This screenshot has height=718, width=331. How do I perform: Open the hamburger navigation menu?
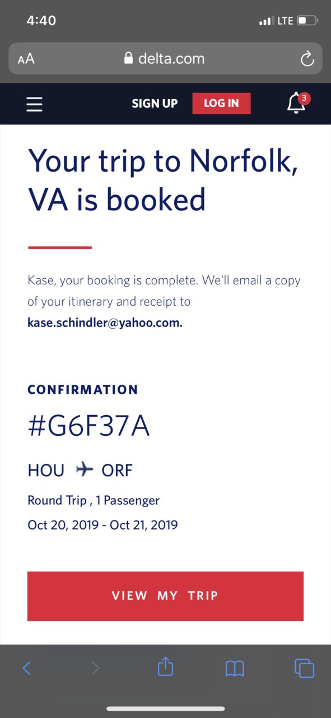(34, 104)
